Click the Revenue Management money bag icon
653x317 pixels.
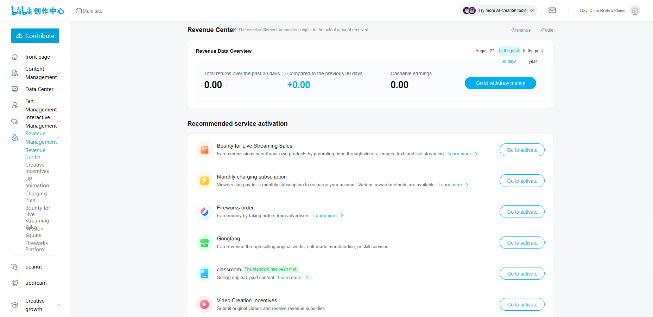(x=15, y=138)
